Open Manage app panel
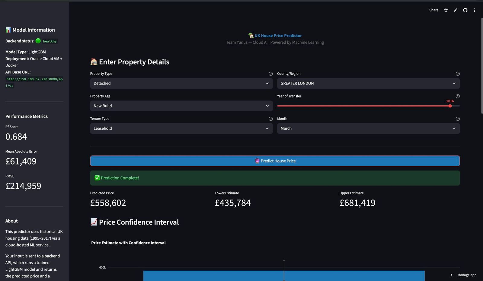483x281 pixels. (x=467, y=275)
